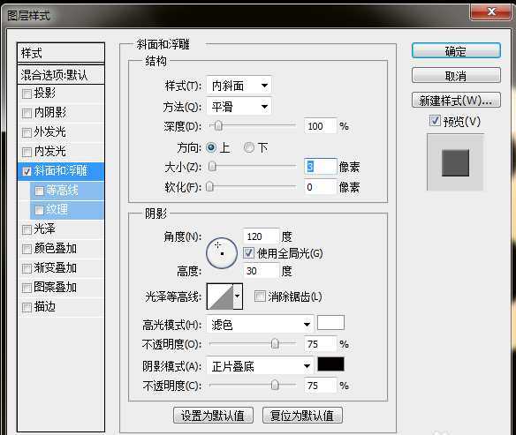Tick the 渐变叠加 checkbox
This screenshot has width=516, height=435.
point(27,268)
